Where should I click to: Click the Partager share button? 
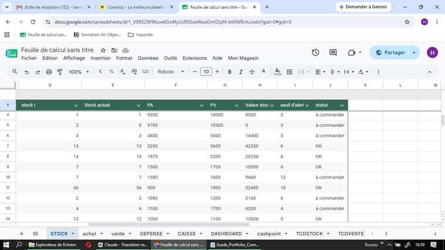(391, 53)
